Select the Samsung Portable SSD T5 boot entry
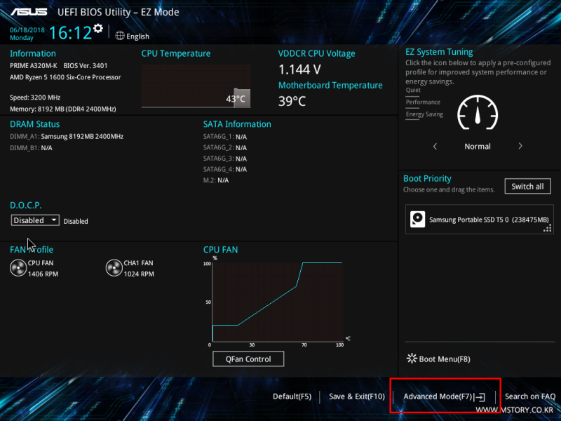Screen dimensions: 561x421 pyautogui.click(x=480, y=220)
